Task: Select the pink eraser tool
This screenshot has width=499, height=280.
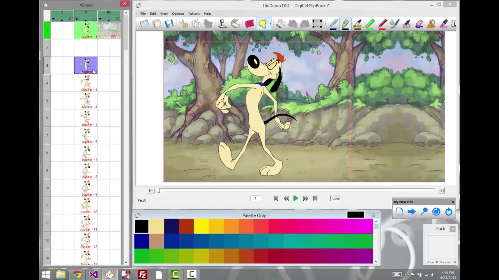Action: (419, 24)
